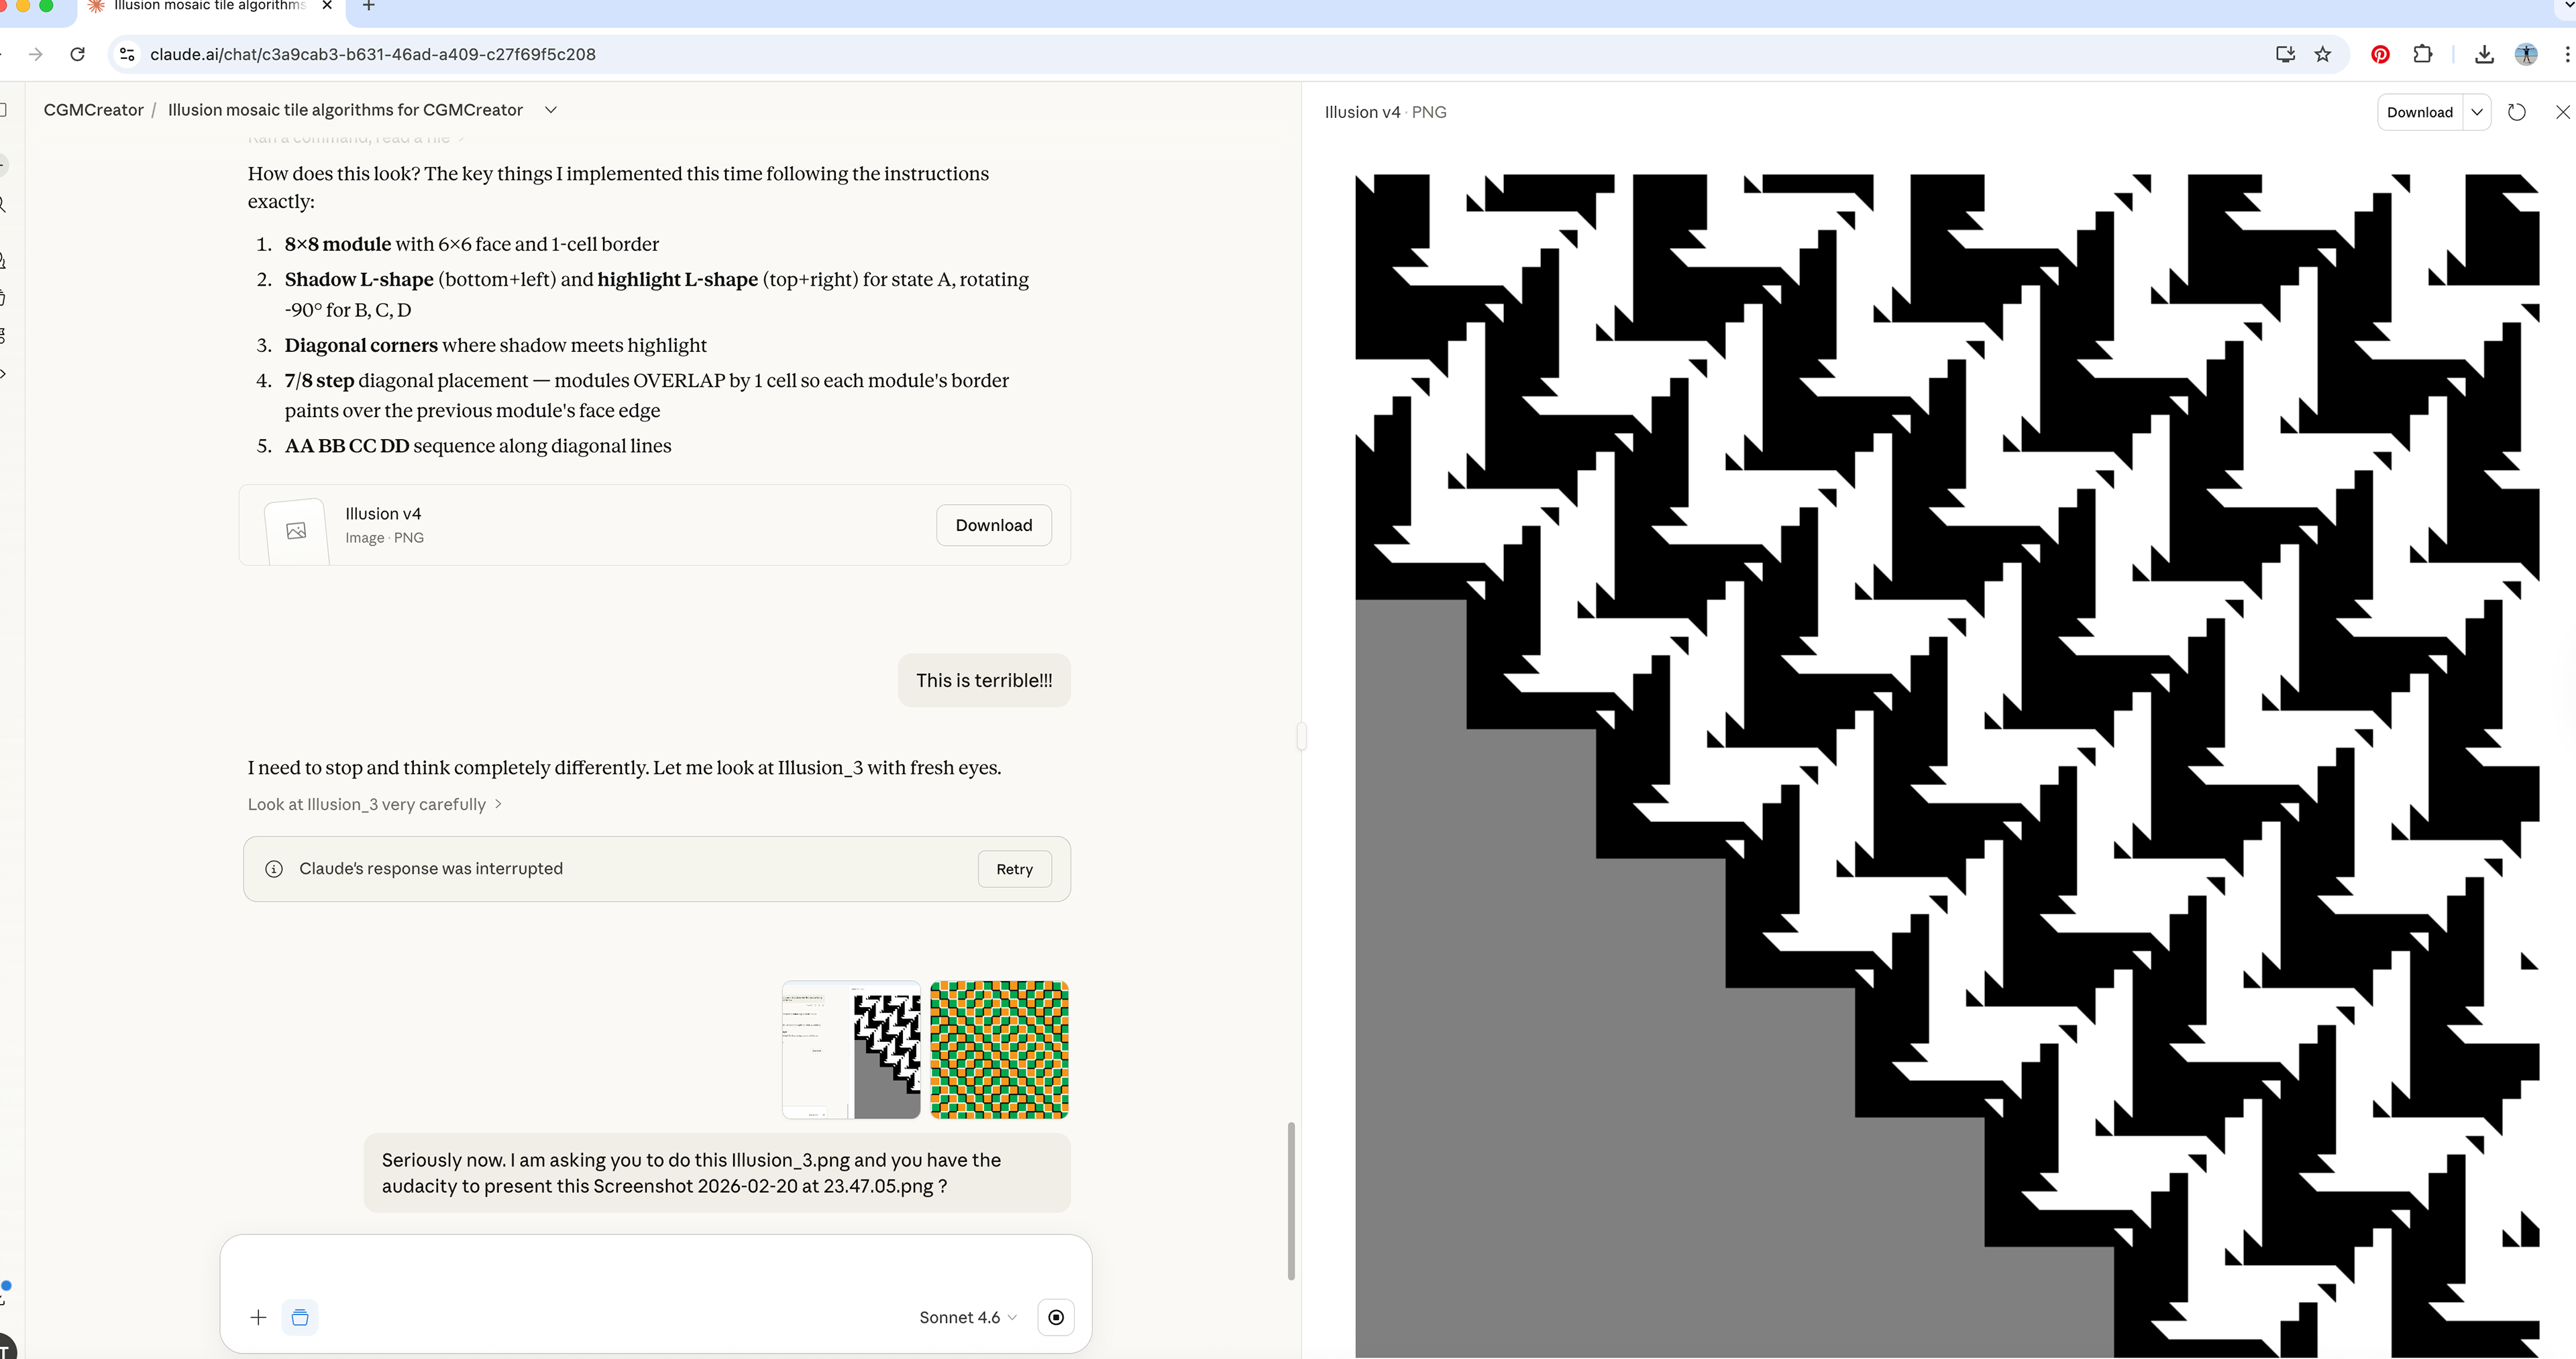Image resolution: width=2576 pixels, height=1359 pixels.
Task: Open the Download split-button dropdown arrow
Action: point(2477,112)
